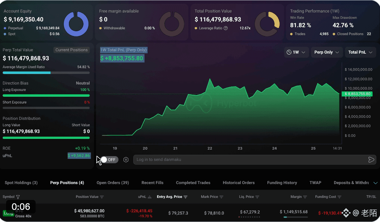
Task: Click the Leverage Ratio help icon
Action: [x=226, y=28]
